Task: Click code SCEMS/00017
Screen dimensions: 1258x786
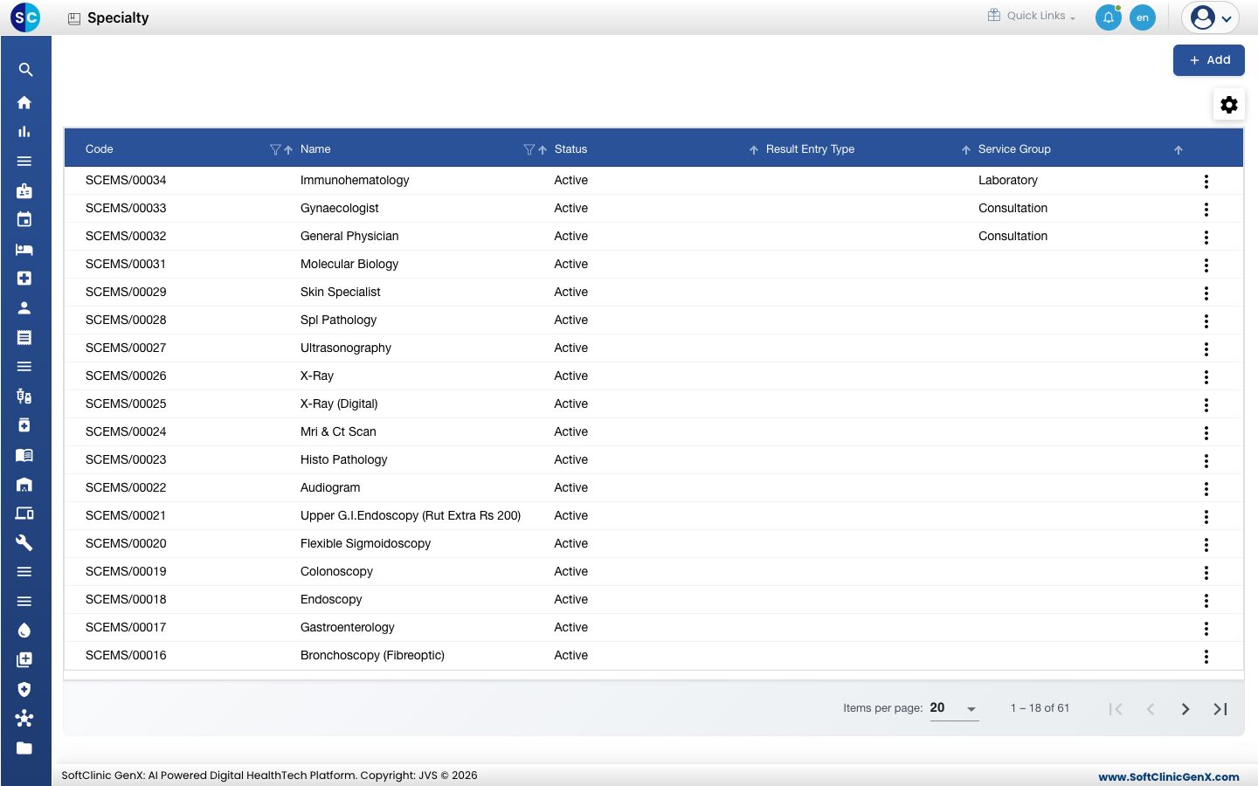Action: pos(126,627)
